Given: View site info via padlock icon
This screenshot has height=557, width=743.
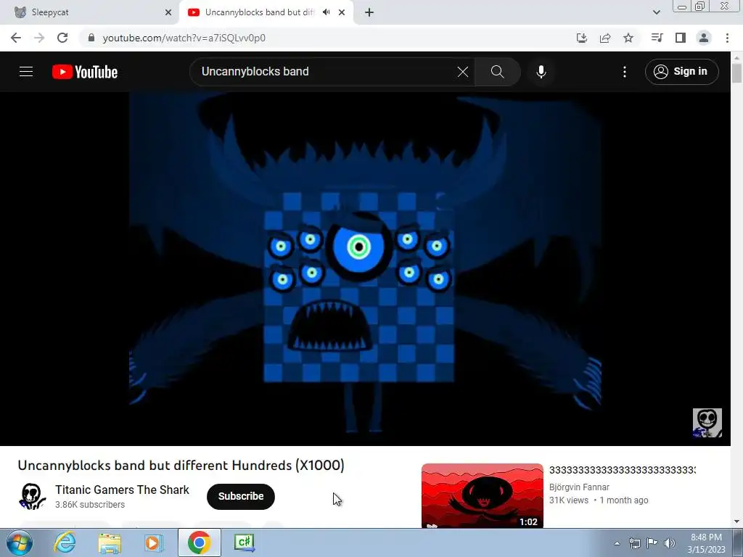Looking at the screenshot, I should point(91,38).
